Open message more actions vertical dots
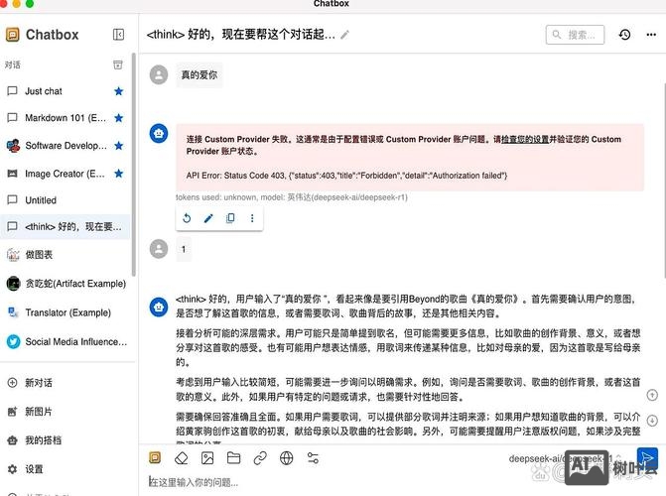This screenshot has width=666, height=496. (x=252, y=218)
